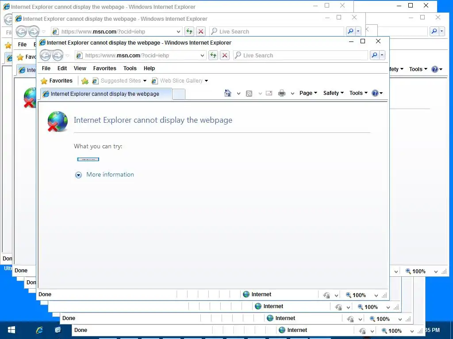The width and height of the screenshot is (453, 339).
Task: Expand Home button dropdown arrow in front window
Action: (238, 94)
